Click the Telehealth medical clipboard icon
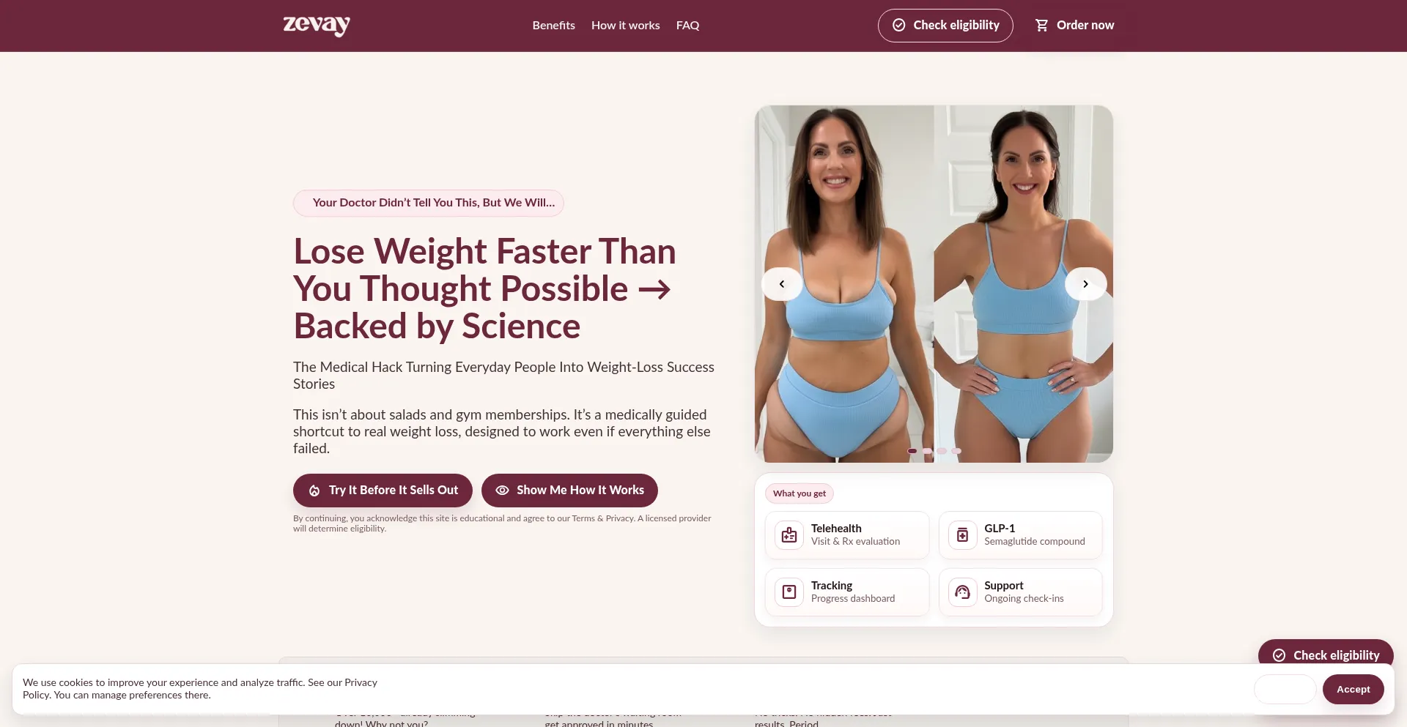1407x727 pixels. point(789,535)
